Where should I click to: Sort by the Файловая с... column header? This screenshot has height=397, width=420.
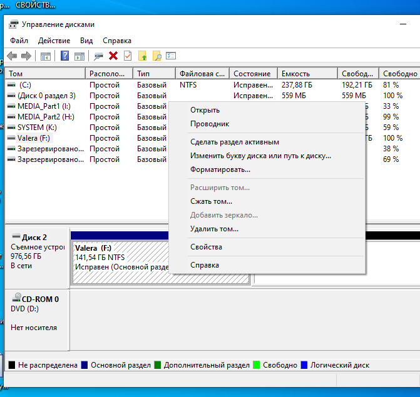point(203,74)
